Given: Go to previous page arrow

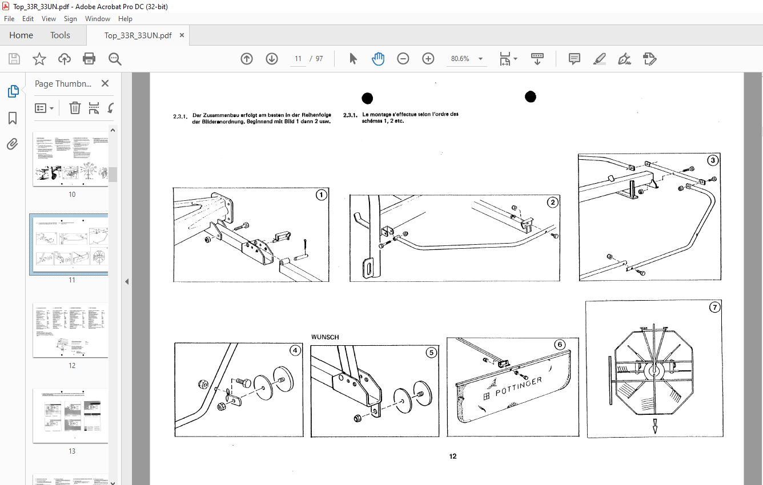Looking at the screenshot, I should (247, 59).
